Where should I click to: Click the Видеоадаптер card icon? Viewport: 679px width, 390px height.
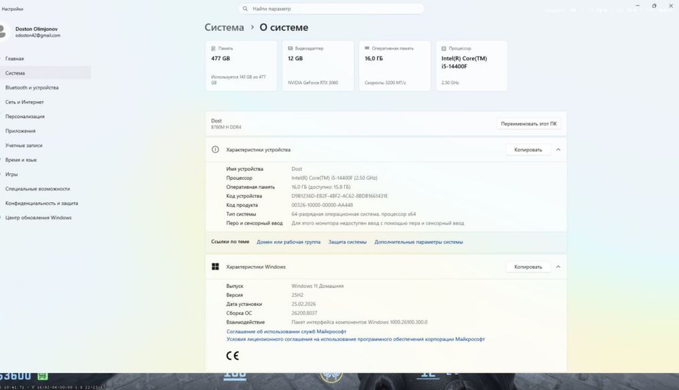[x=290, y=48]
